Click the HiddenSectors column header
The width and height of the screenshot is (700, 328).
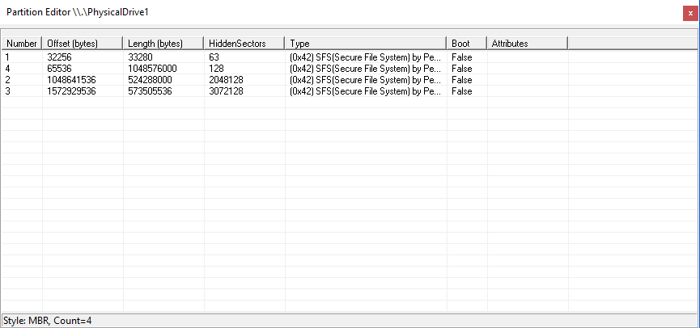tap(244, 44)
